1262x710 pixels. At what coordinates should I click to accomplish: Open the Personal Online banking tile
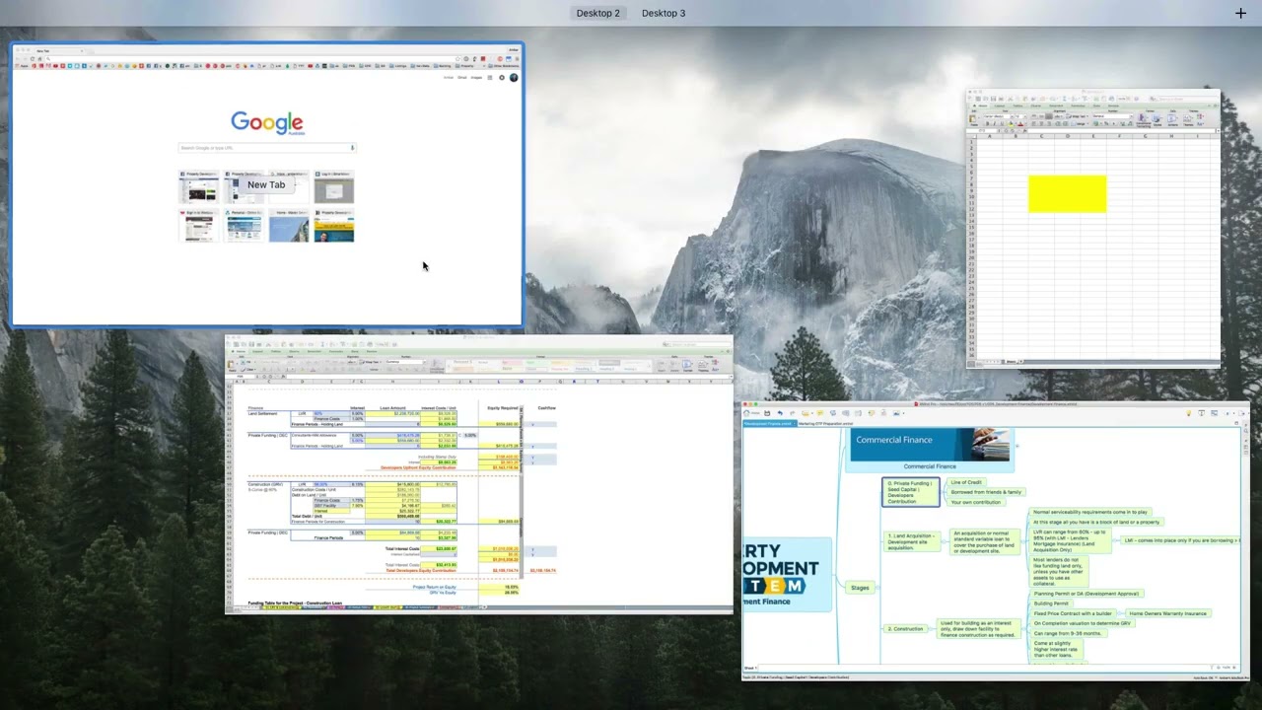244,226
